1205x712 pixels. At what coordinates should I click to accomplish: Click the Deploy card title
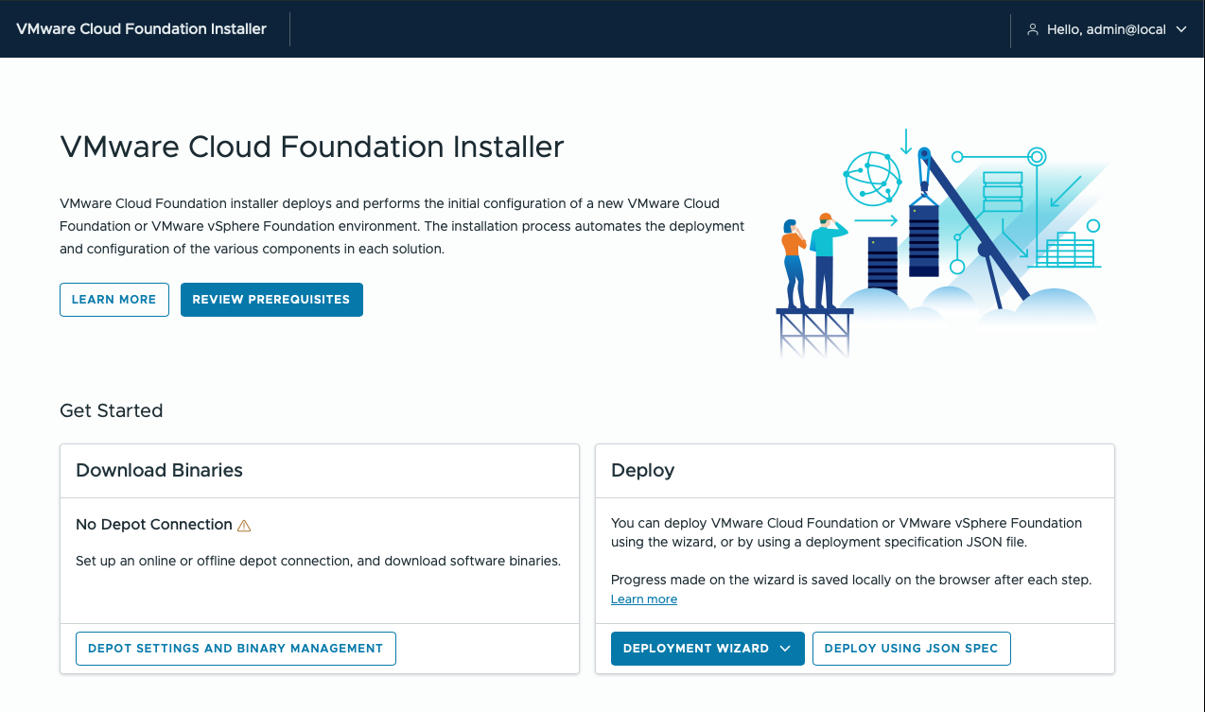click(x=643, y=470)
